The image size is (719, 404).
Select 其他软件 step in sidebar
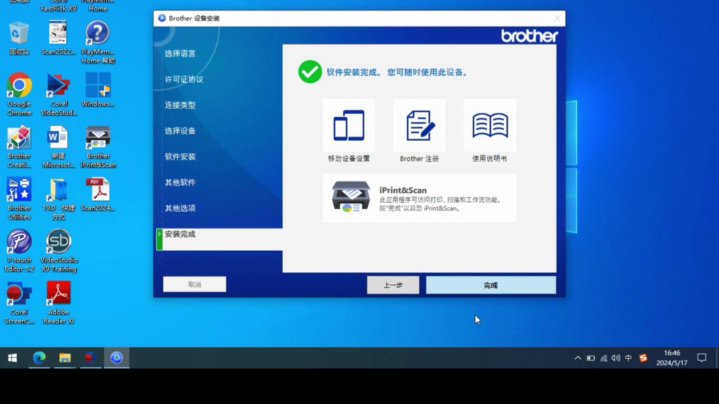(180, 183)
